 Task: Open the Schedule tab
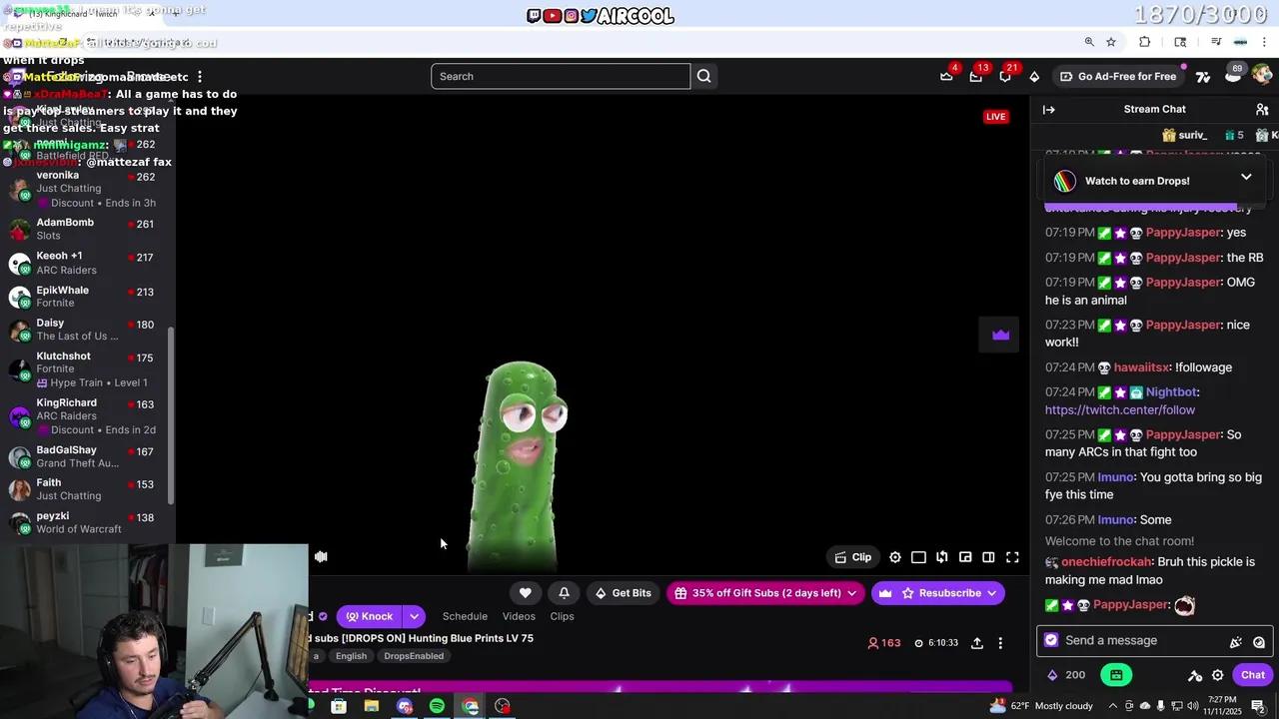tap(465, 616)
